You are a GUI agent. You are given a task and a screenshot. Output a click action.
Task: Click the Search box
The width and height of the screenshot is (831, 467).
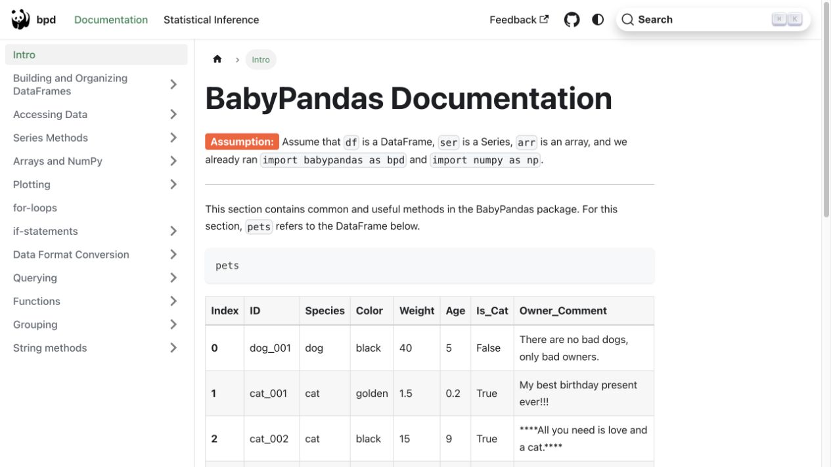(x=713, y=20)
